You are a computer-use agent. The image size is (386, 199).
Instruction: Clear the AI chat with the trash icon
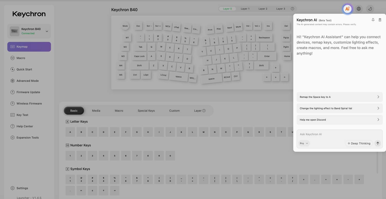point(380,20)
